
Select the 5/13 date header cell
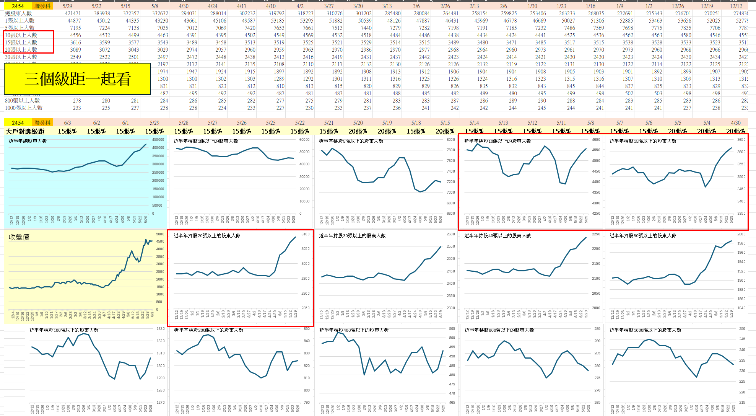(x=503, y=123)
